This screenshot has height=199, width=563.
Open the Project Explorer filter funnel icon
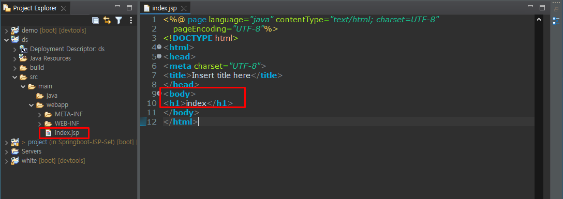(x=118, y=20)
